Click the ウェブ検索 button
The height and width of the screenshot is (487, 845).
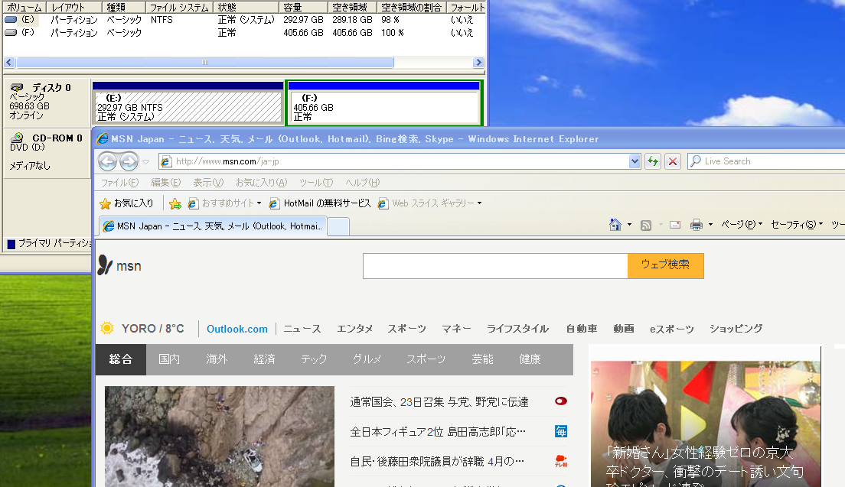coord(666,266)
